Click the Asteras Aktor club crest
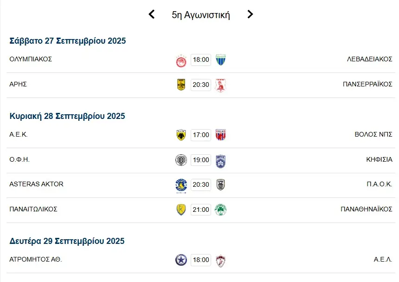399x282 pixels. [x=181, y=185]
